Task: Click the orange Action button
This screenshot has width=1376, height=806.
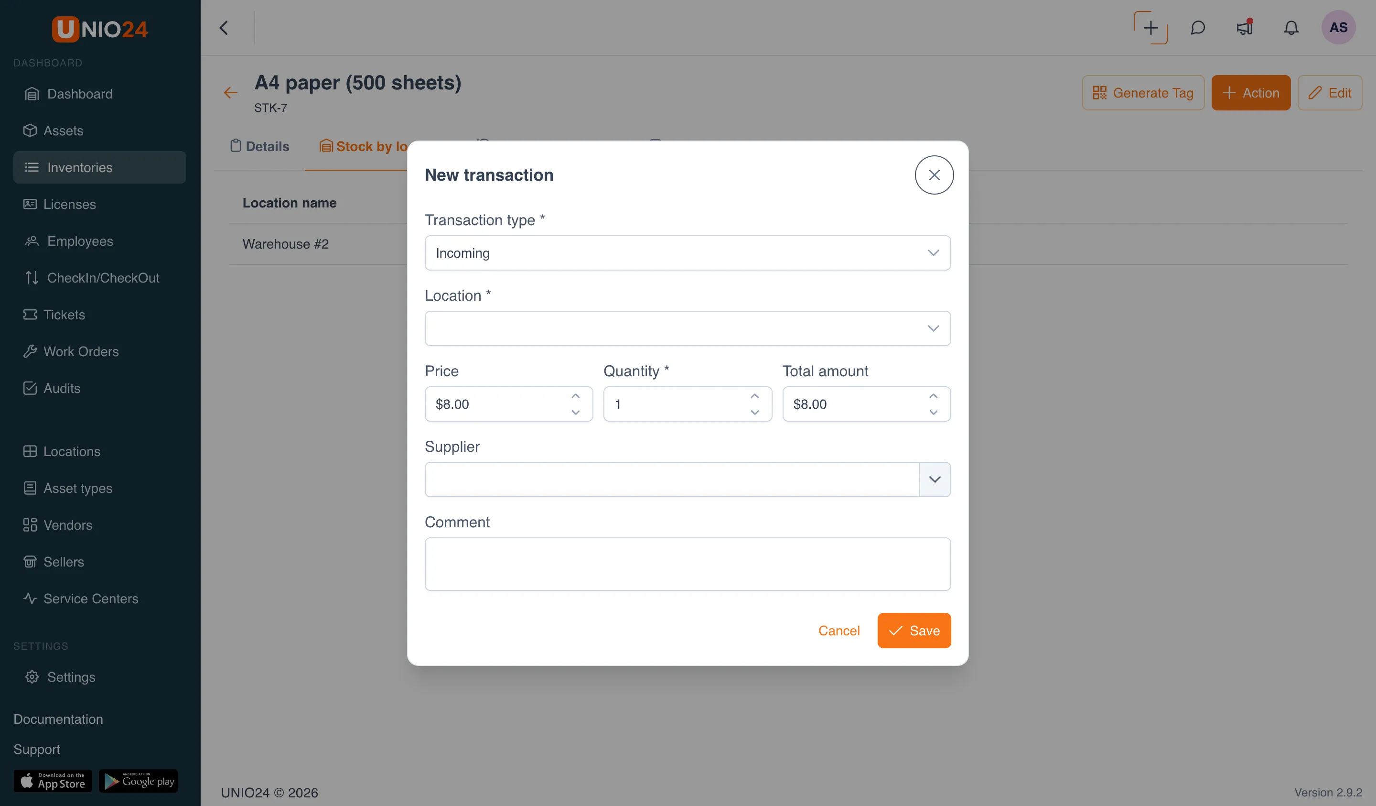Action: (x=1250, y=93)
